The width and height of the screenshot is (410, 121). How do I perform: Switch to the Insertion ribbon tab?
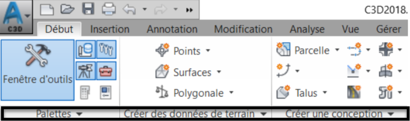[110, 29]
